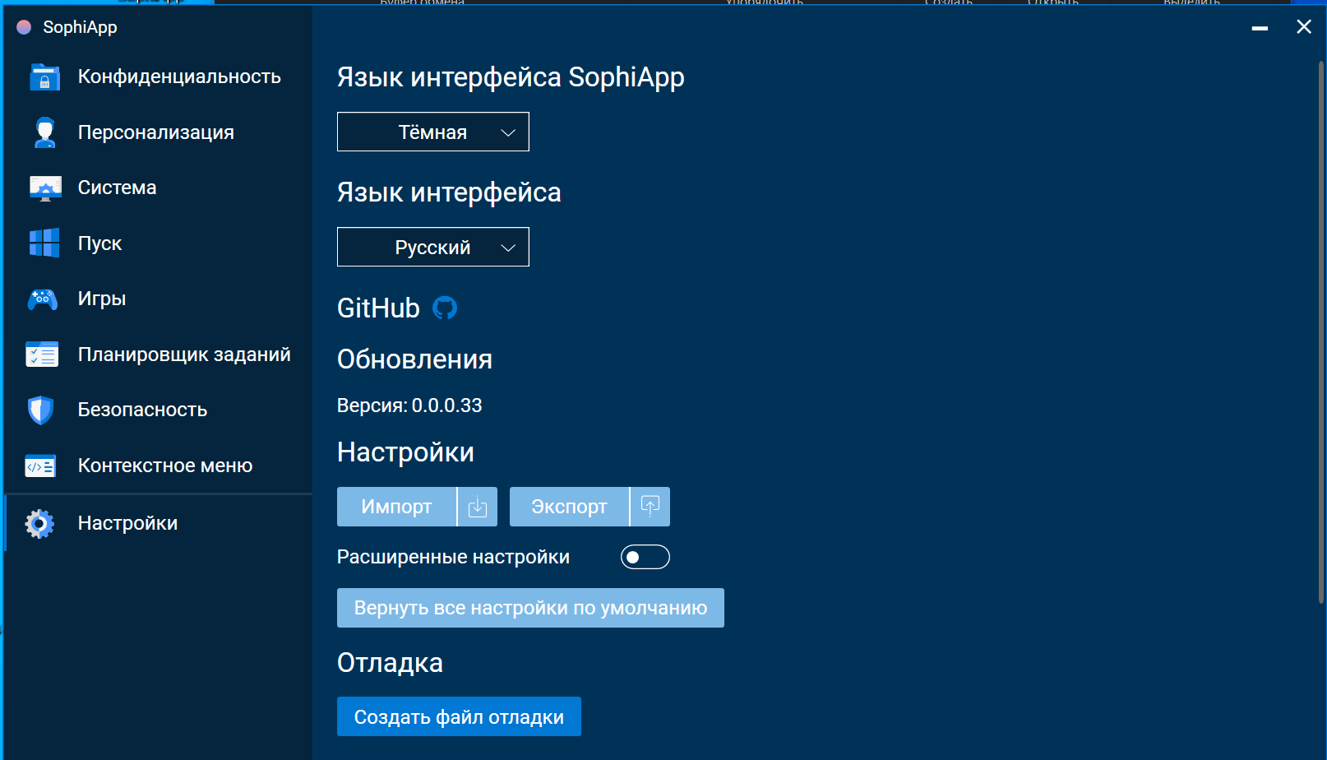Image resolution: width=1327 pixels, height=760 pixels.
Task: Click the Конфиденциальность folder-lock icon
Action: coord(44,76)
